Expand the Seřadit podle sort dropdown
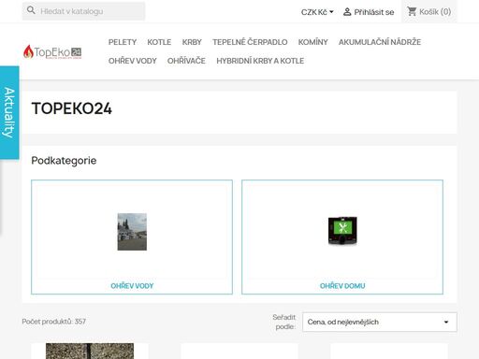This screenshot has height=359, width=479. [380, 322]
